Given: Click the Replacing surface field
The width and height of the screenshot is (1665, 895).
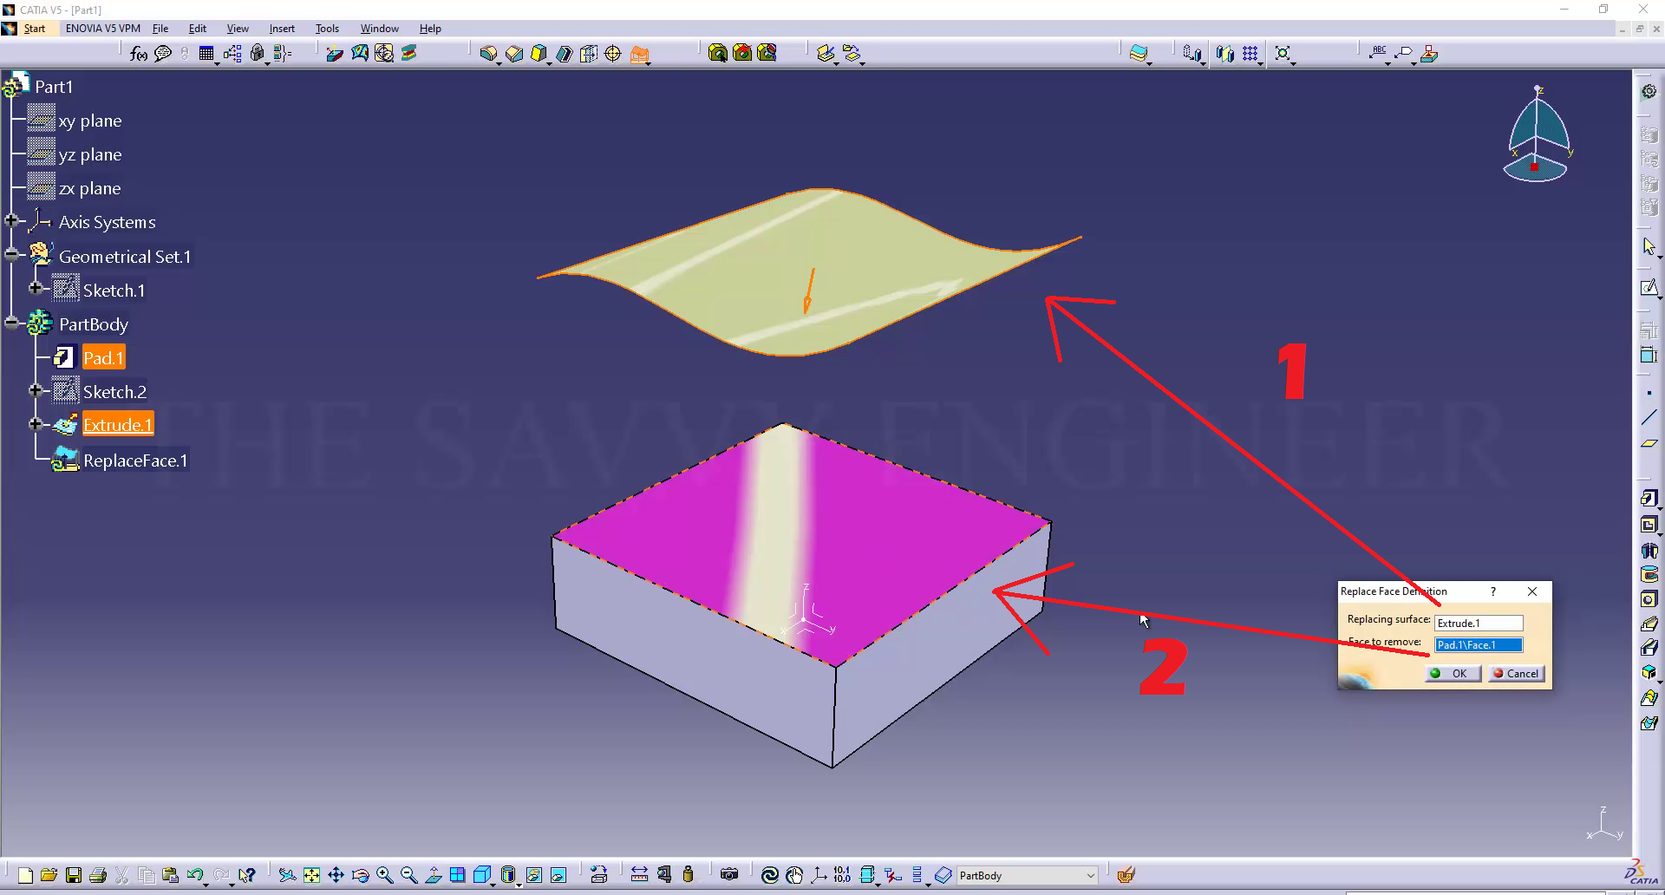Looking at the screenshot, I should point(1479,624).
